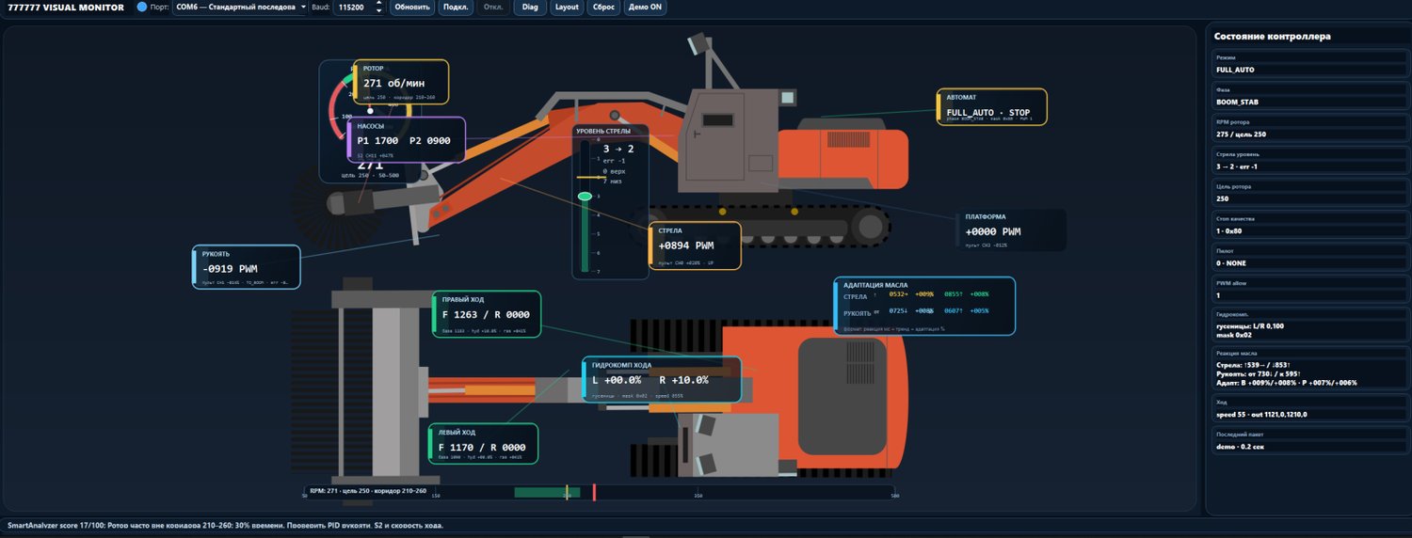This screenshot has width=1412, height=538.
Task: Click the Подкл. connect button
Action: [456, 7]
